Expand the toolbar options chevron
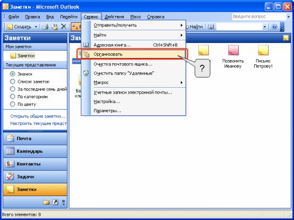This screenshot has height=220, width=294. 282,27
